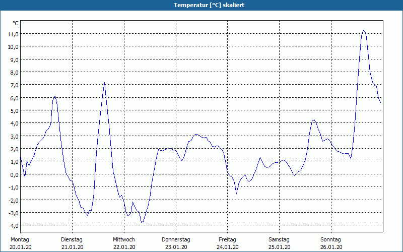The image size is (403, 252).
Task: Select the Dienstag 21.01.20 date label
Action: tap(72, 243)
